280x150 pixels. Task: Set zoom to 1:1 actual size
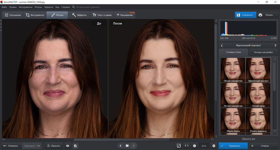coord(186,146)
